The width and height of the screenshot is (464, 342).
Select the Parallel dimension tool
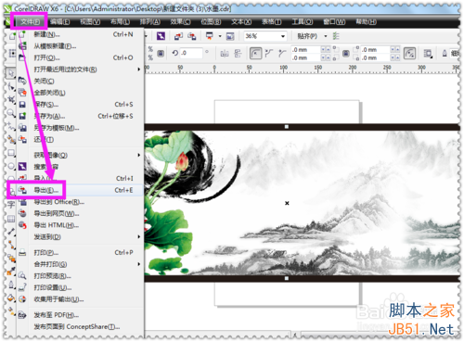pyautogui.click(x=11, y=232)
